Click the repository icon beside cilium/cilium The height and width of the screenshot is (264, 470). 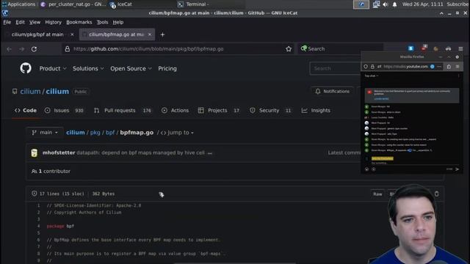(15, 91)
